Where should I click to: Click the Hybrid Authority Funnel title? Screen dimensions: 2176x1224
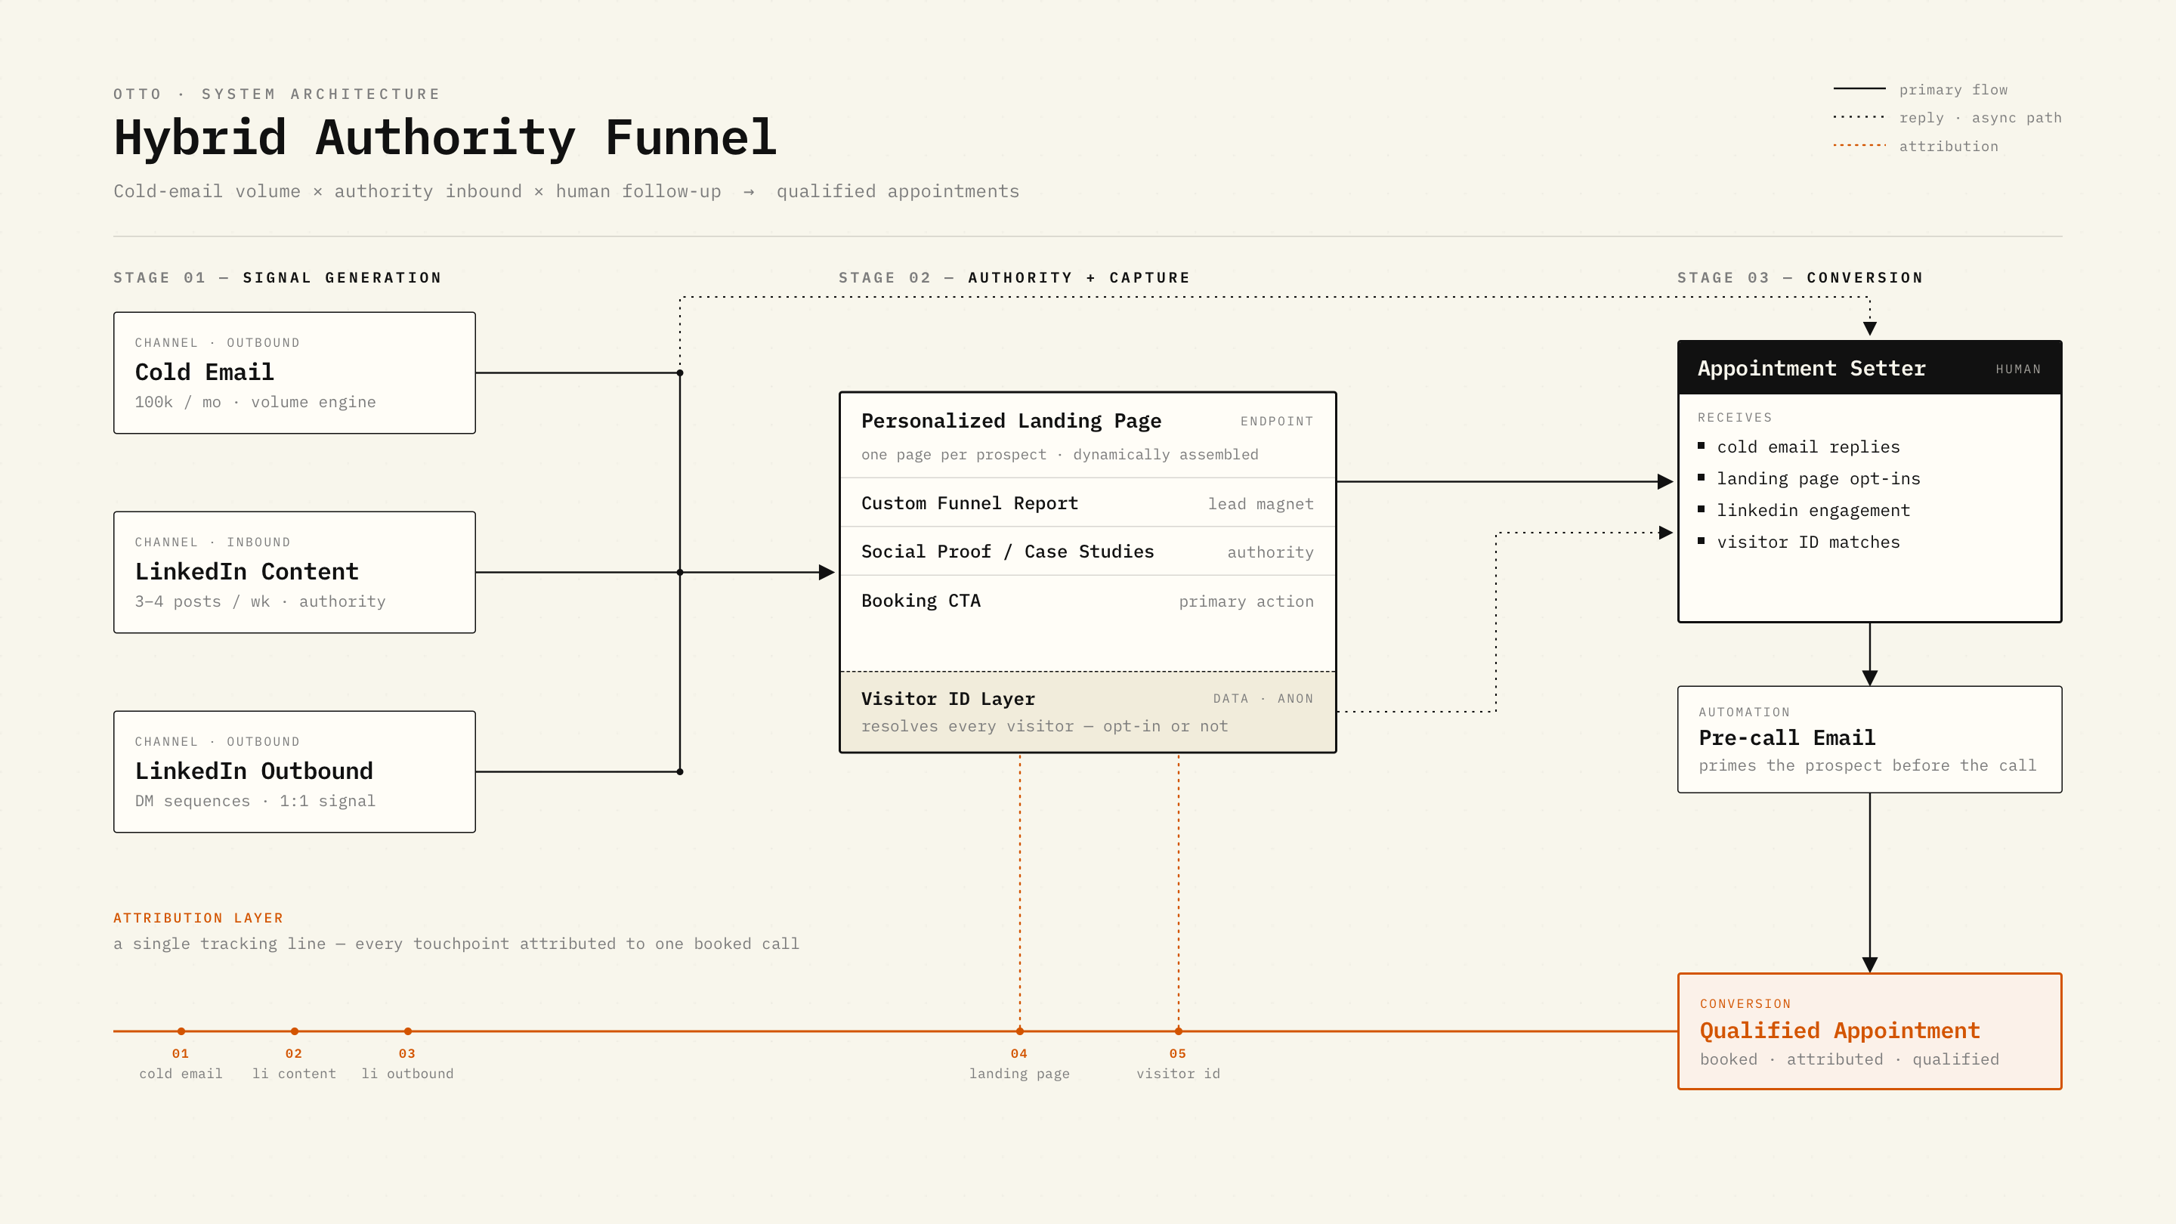click(445, 138)
